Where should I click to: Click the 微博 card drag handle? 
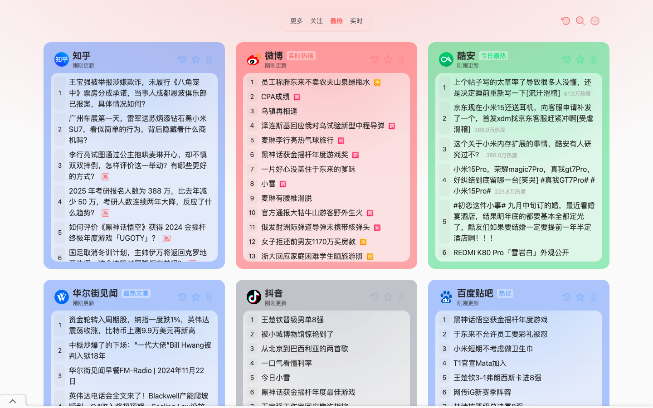pos(401,59)
